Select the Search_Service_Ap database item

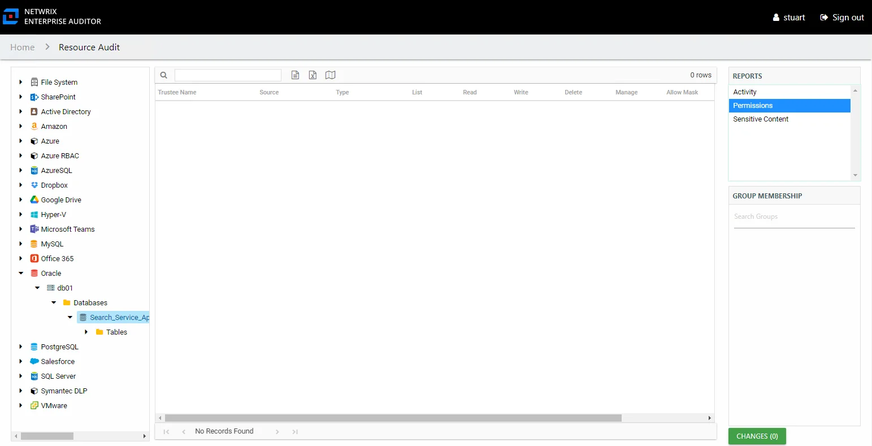tap(113, 317)
